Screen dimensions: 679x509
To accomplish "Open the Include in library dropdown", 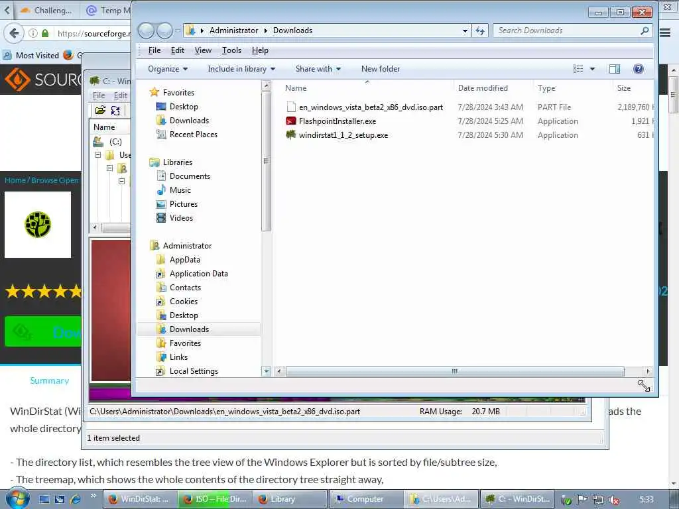I will pos(241,69).
